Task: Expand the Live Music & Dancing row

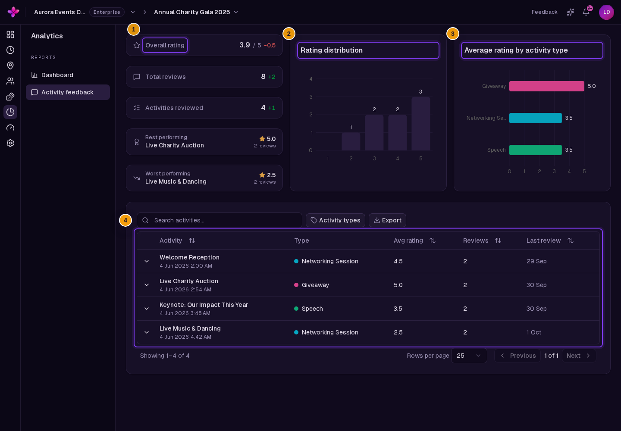Action: (x=147, y=332)
